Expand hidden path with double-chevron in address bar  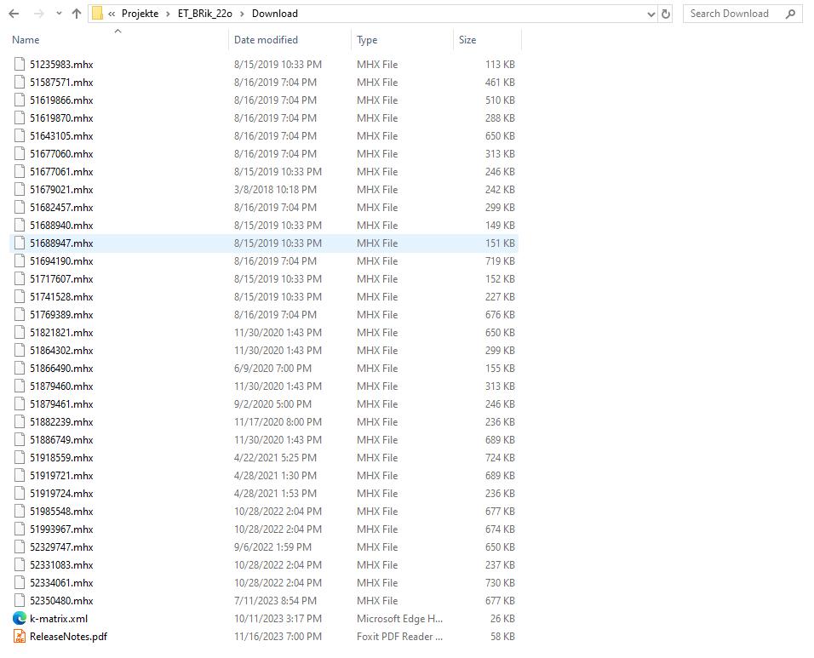point(112,14)
